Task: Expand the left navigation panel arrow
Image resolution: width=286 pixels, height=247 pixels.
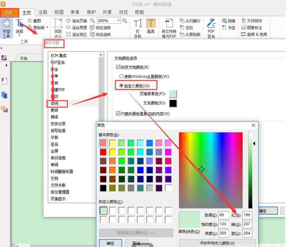Action: click(x=6, y=65)
